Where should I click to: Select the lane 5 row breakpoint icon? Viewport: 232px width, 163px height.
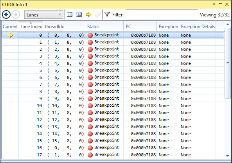click(90, 70)
